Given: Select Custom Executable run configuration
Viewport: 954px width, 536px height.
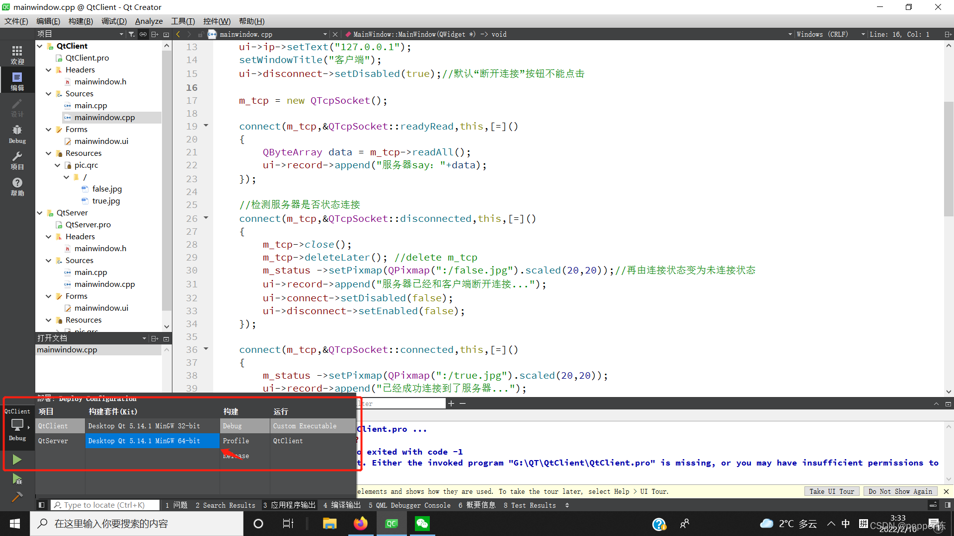Looking at the screenshot, I should click(313, 426).
